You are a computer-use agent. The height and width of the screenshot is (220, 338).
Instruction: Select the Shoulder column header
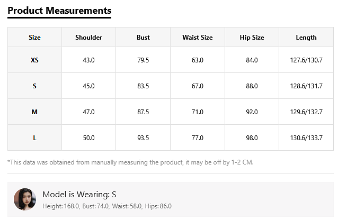(x=88, y=38)
